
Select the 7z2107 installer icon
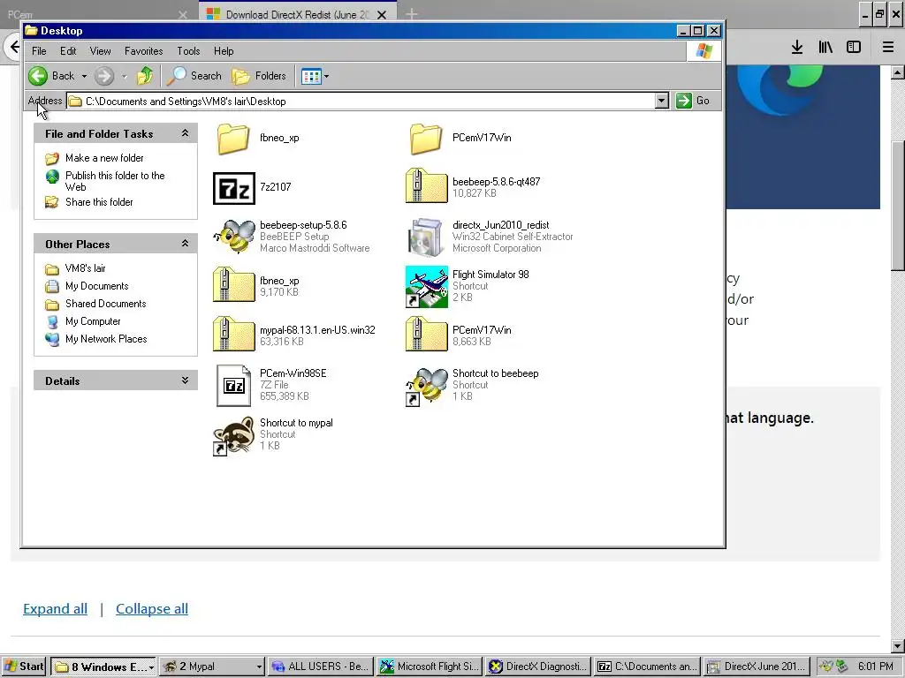(x=233, y=188)
